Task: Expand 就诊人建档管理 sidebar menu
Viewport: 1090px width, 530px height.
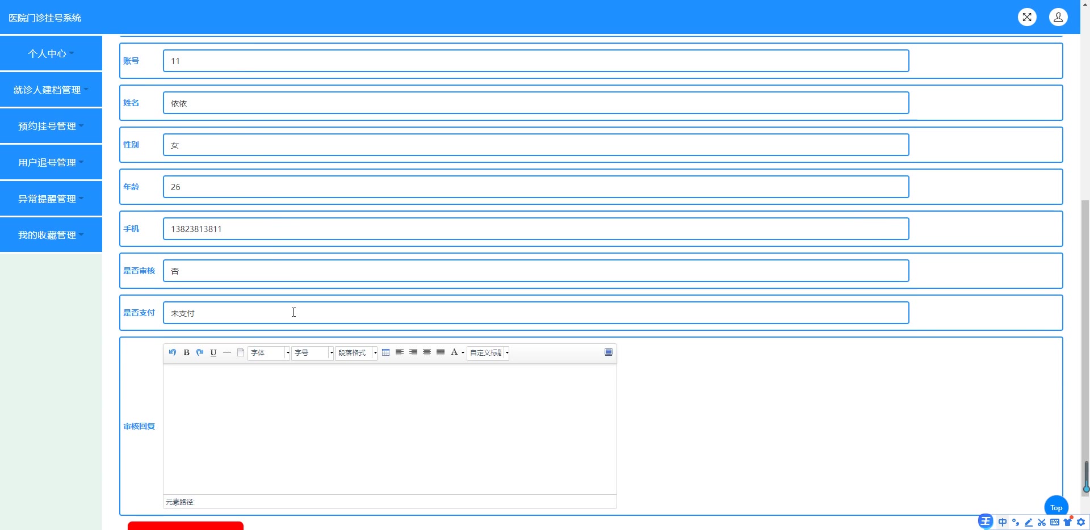Action: click(x=51, y=90)
